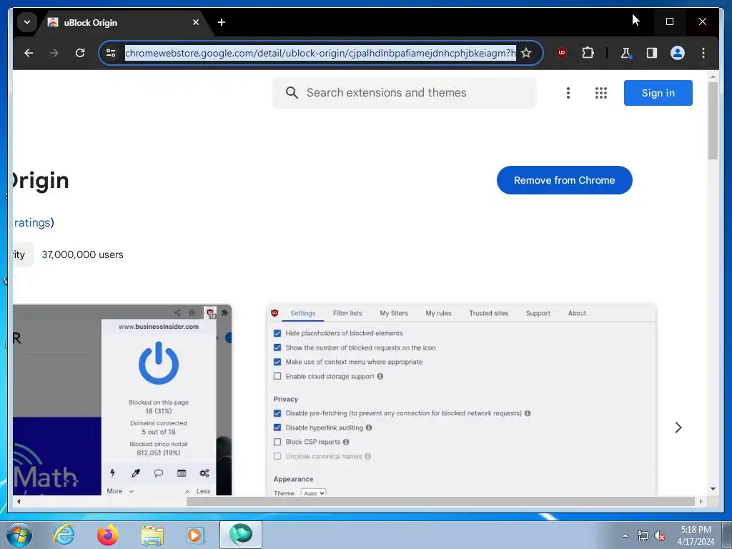Go back to the previous page

tap(29, 53)
